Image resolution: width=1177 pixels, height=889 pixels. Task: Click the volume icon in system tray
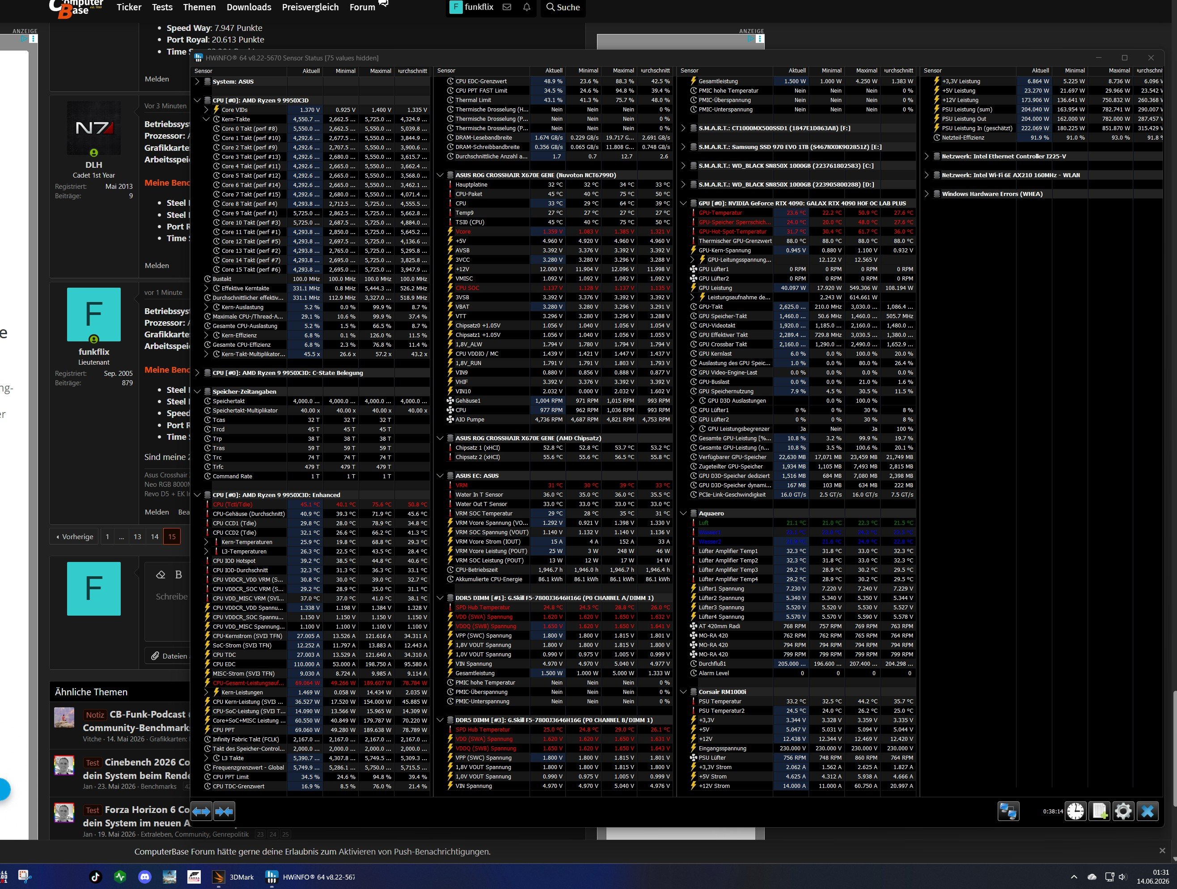click(x=1123, y=877)
